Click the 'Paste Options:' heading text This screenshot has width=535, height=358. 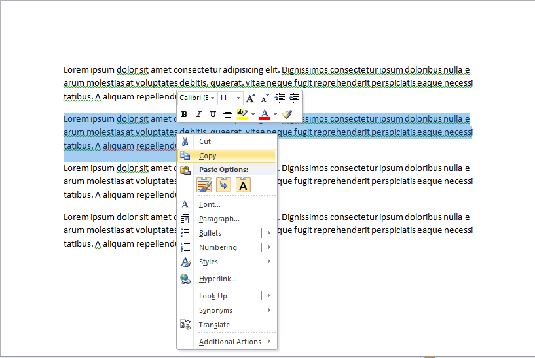223,170
